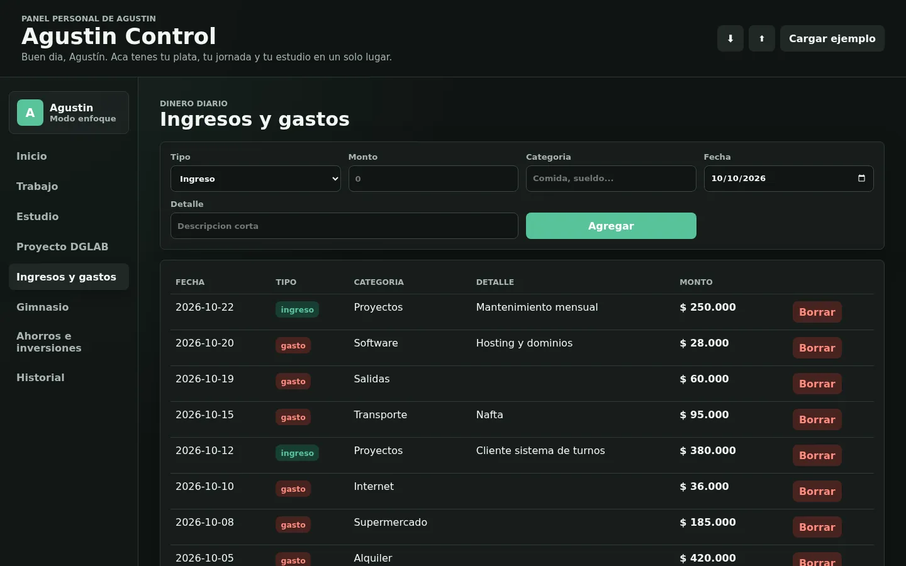Click the ingreso badge dated 2026-10-12
The width and height of the screenshot is (906, 566).
click(x=297, y=453)
